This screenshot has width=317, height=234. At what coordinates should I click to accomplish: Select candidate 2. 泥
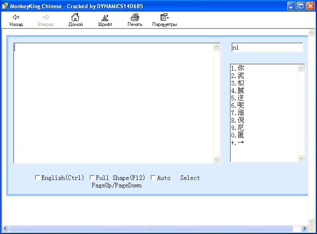(238, 76)
